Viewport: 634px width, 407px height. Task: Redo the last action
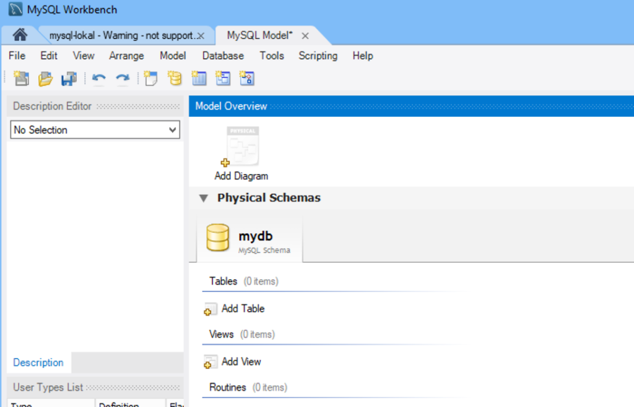[123, 79]
